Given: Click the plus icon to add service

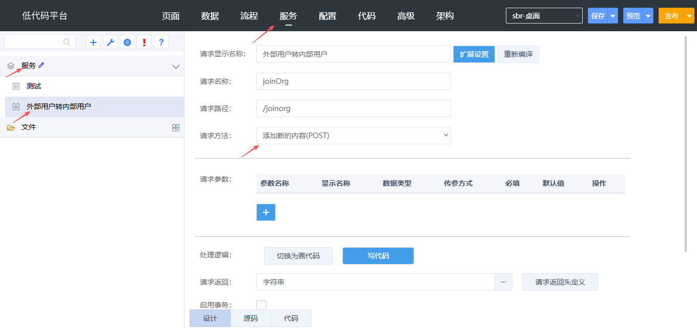Looking at the screenshot, I should click(x=93, y=42).
